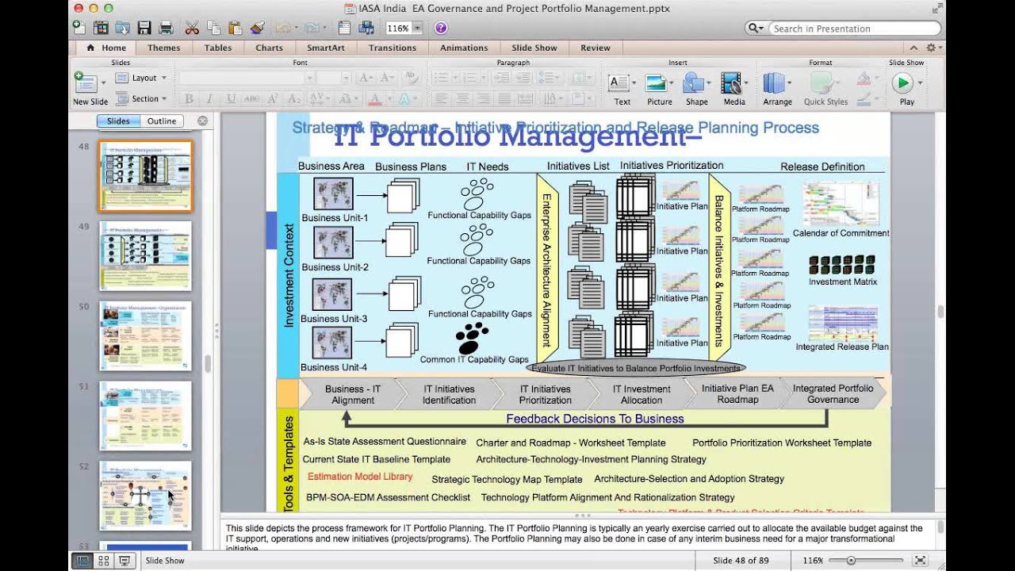Insert a Picture
Screen dimensions: 1015x571
(656, 82)
